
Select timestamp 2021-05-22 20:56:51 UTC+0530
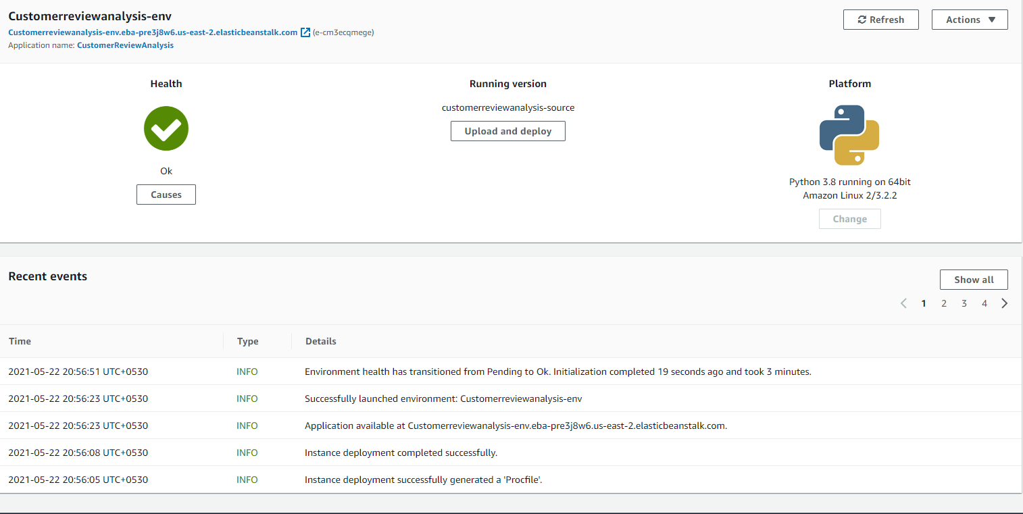(x=78, y=371)
